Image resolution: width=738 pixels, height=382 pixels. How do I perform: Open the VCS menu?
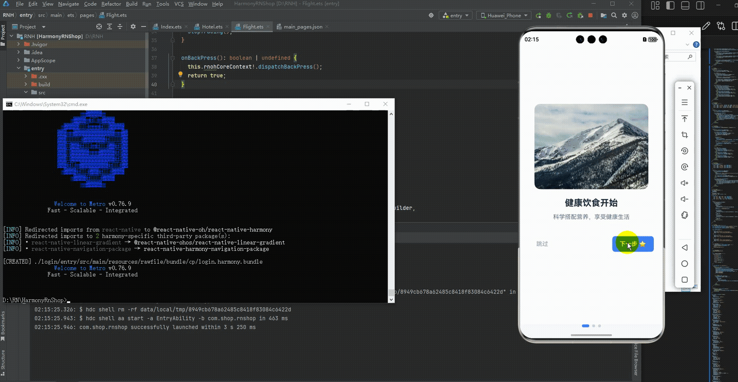pyautogui.click(x=179, y=4)
